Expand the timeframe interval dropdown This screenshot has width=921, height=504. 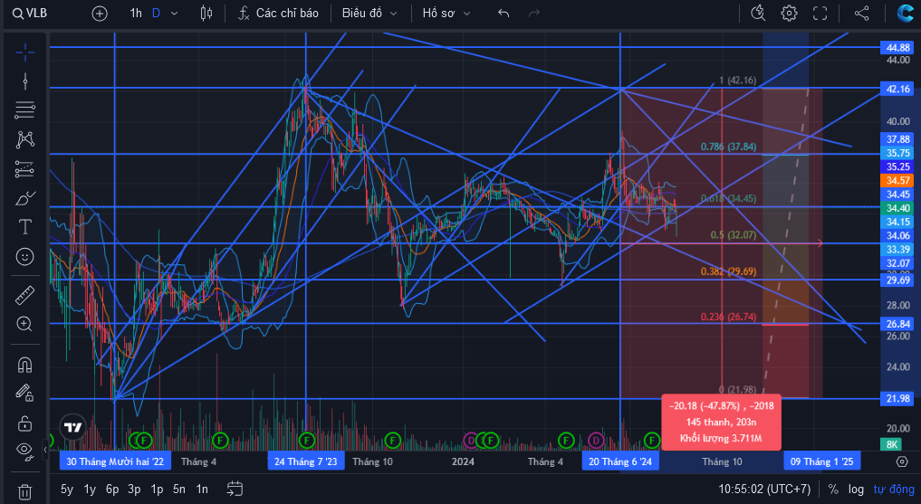174,13
